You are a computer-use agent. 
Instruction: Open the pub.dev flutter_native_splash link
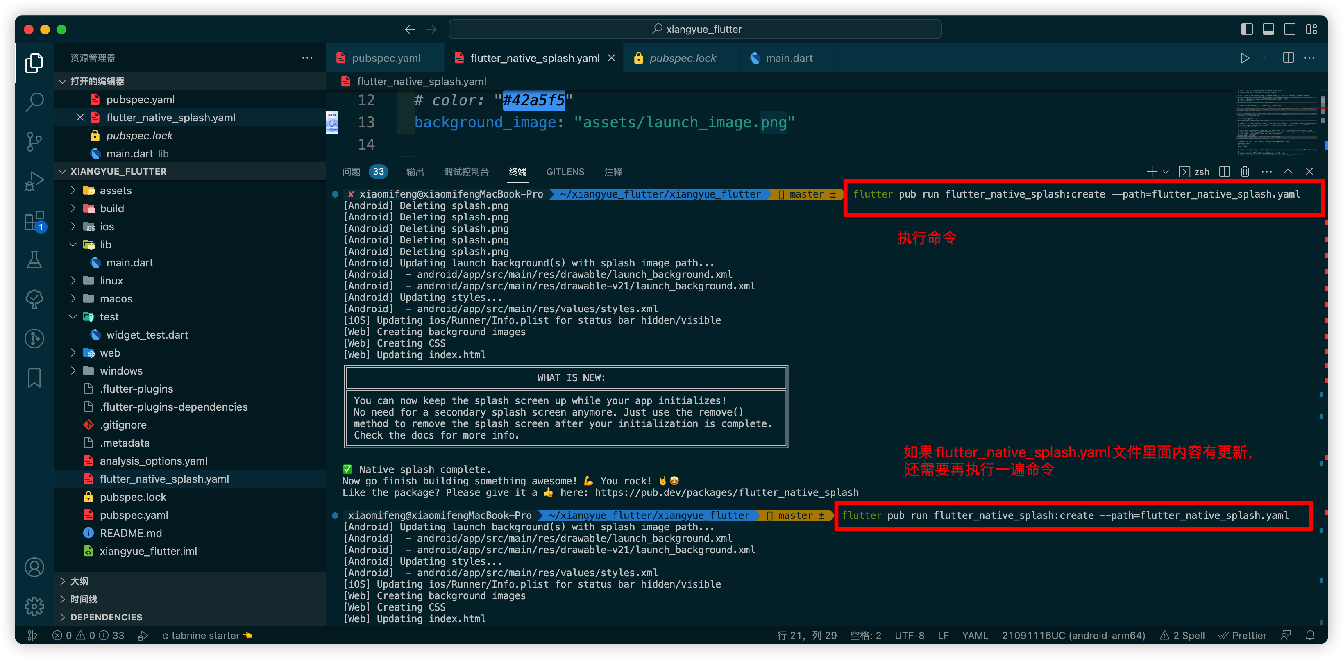click(726, 492)
